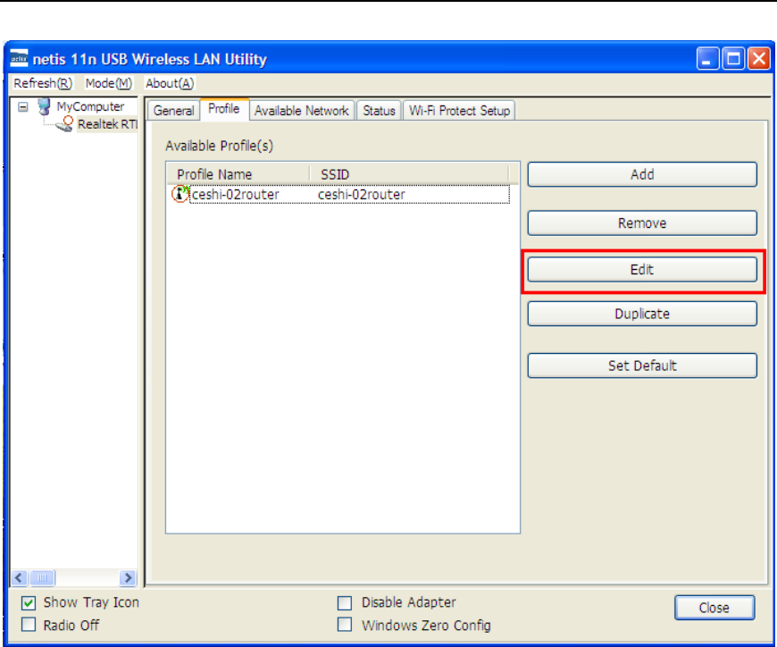Select the Realtek adapter icon in tree
The image size is (777, 647).
click(x=64, y=126)
